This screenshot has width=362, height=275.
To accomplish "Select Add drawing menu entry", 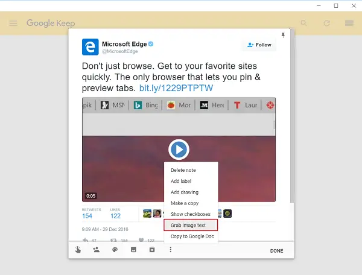I will 191,192.
